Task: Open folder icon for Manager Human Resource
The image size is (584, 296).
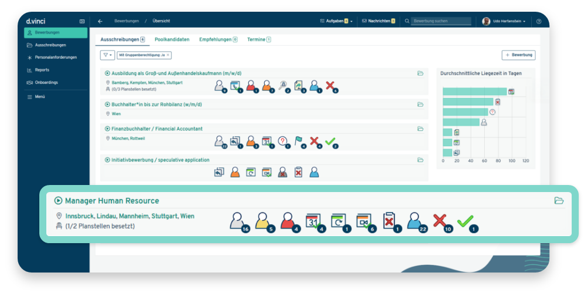Action: pyautogui.click(x=559, y=201)
